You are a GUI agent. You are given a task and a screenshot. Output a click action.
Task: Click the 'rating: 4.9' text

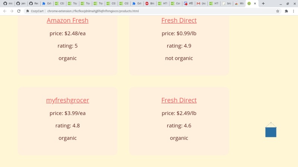click(179, 46)
